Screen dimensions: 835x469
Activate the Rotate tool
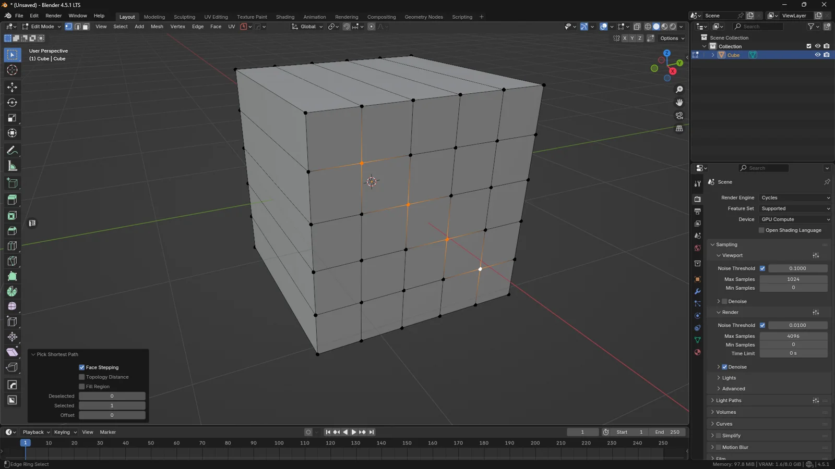point(12,103)
